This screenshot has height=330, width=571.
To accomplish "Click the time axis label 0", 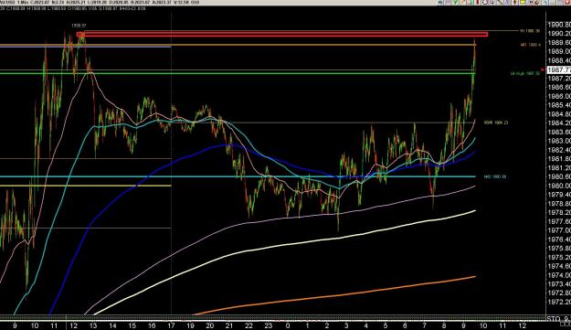I will 288,325.
